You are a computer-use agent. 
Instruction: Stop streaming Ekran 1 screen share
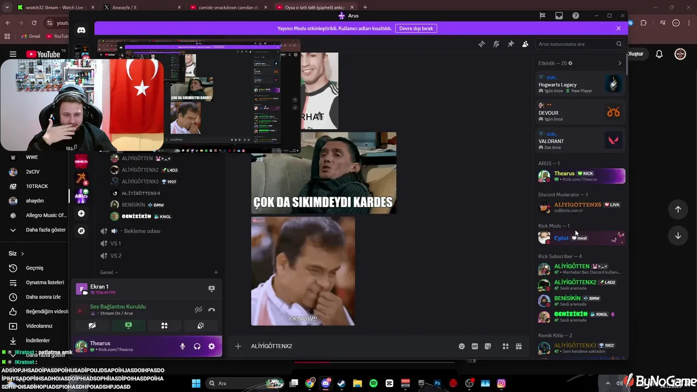[x=211, y=289]
